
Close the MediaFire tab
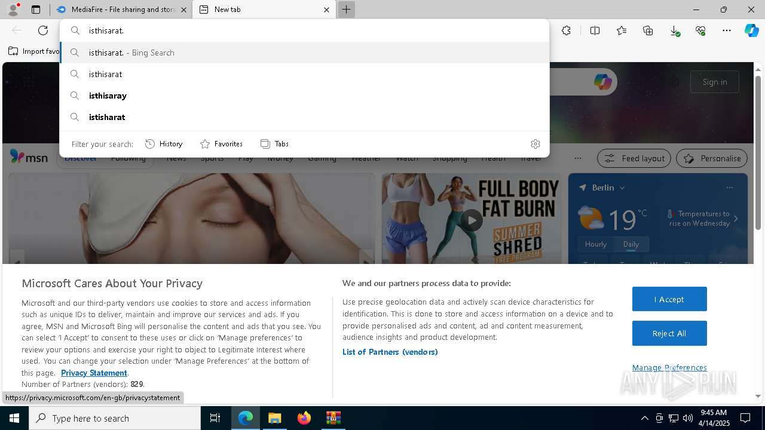pos(183,10)
